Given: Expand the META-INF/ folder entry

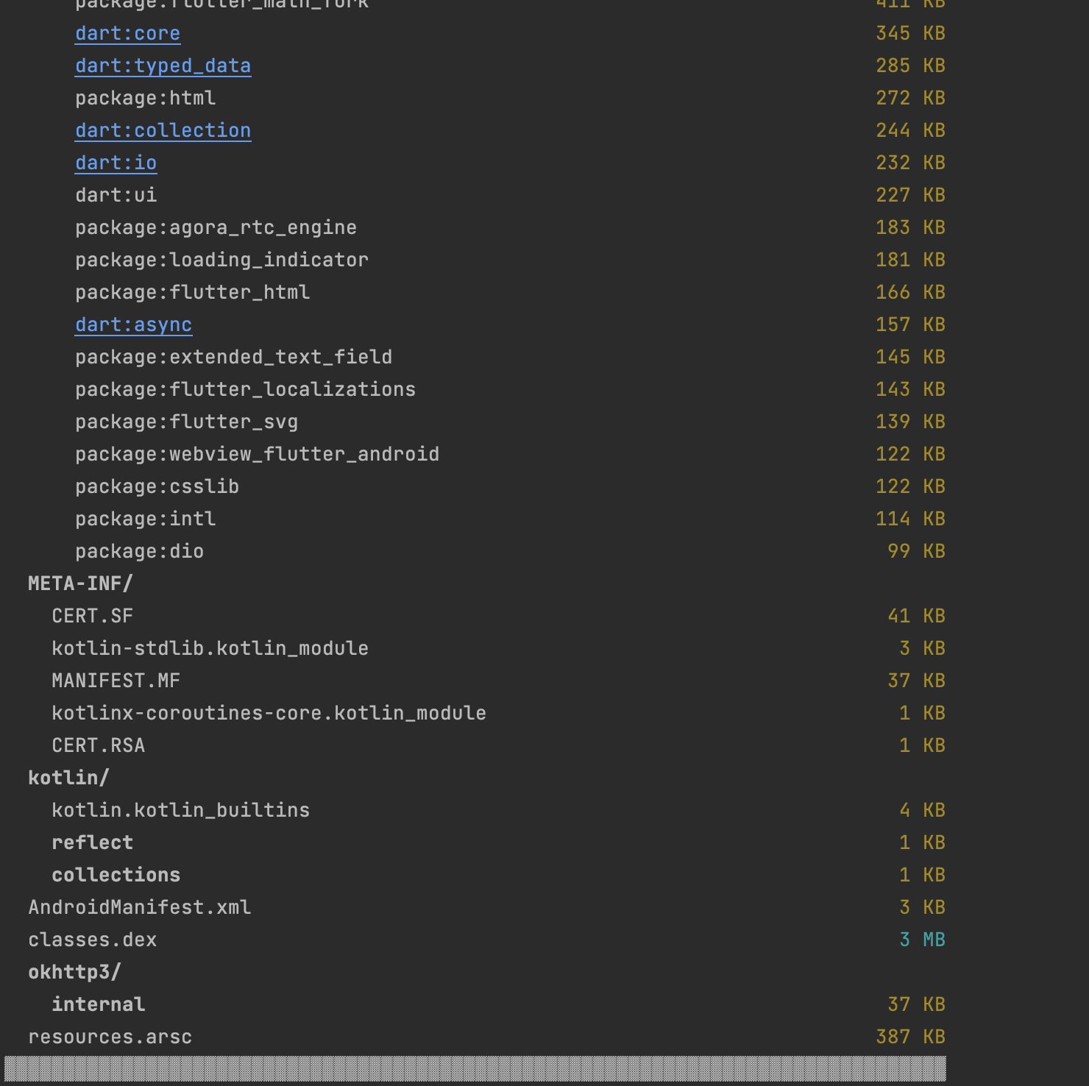Looking at the screenshot, I should point(80,583).
